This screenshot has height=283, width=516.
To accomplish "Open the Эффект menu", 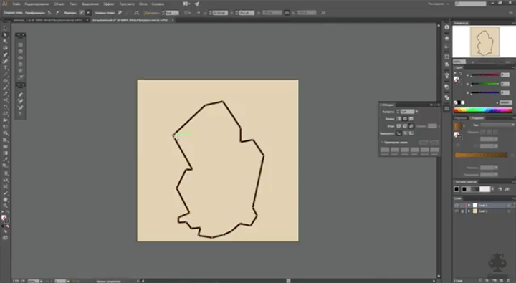I will point(109,4).
